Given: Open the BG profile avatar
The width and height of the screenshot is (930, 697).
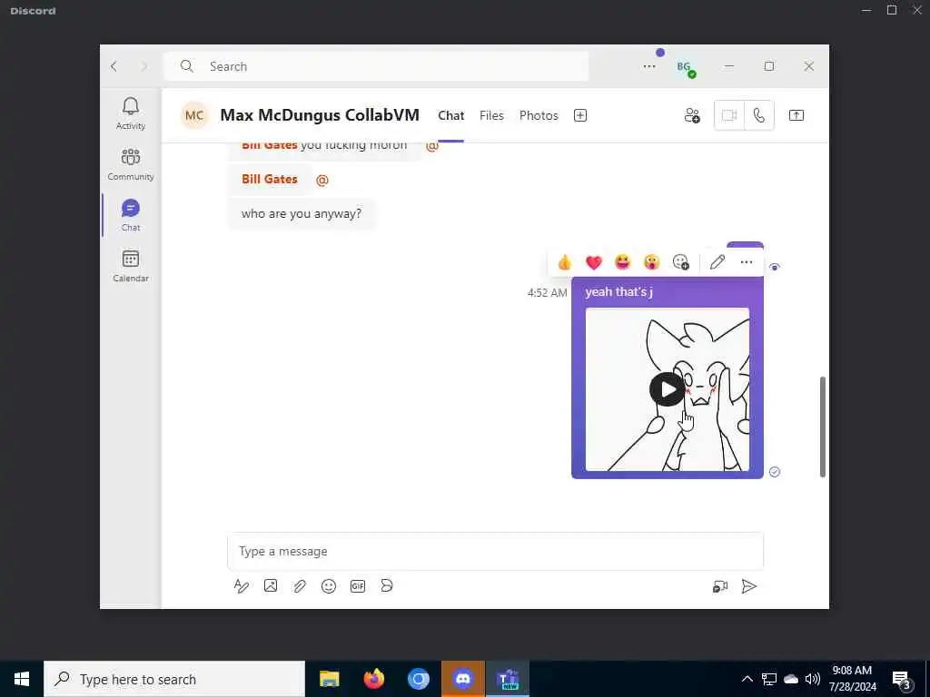Looking at the screenshot, I should 685,67.
